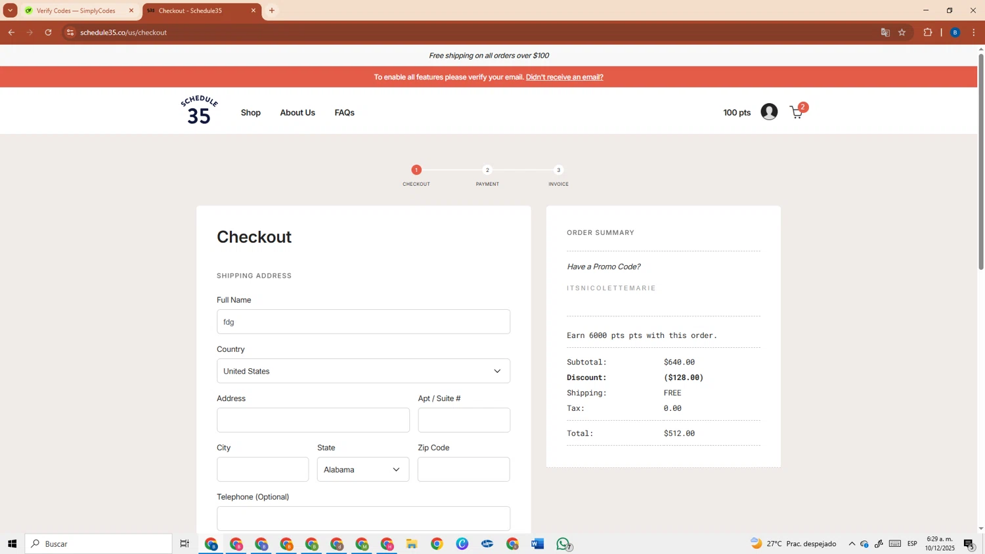Click the Earn 6000 pts message
This screenshot has height=554, width=985.
[642, 335]
